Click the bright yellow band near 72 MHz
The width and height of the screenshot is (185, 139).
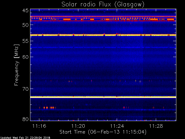point(103,97)
